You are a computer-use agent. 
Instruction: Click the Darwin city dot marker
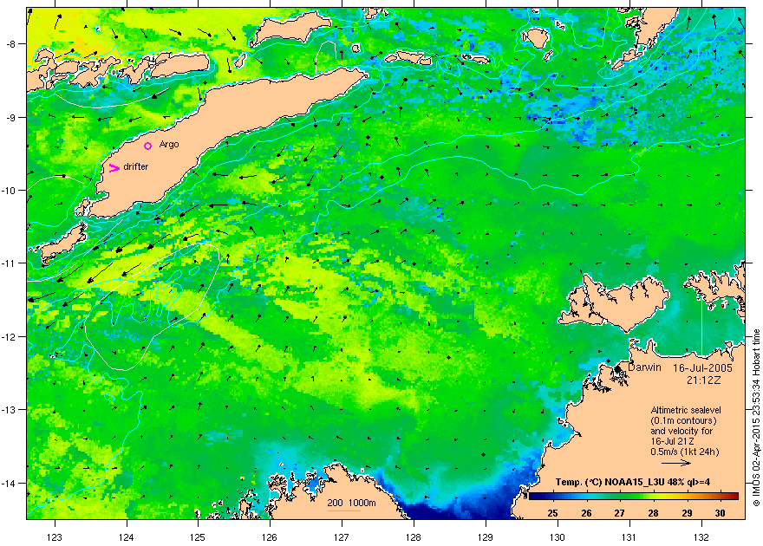tap(617, 369)
